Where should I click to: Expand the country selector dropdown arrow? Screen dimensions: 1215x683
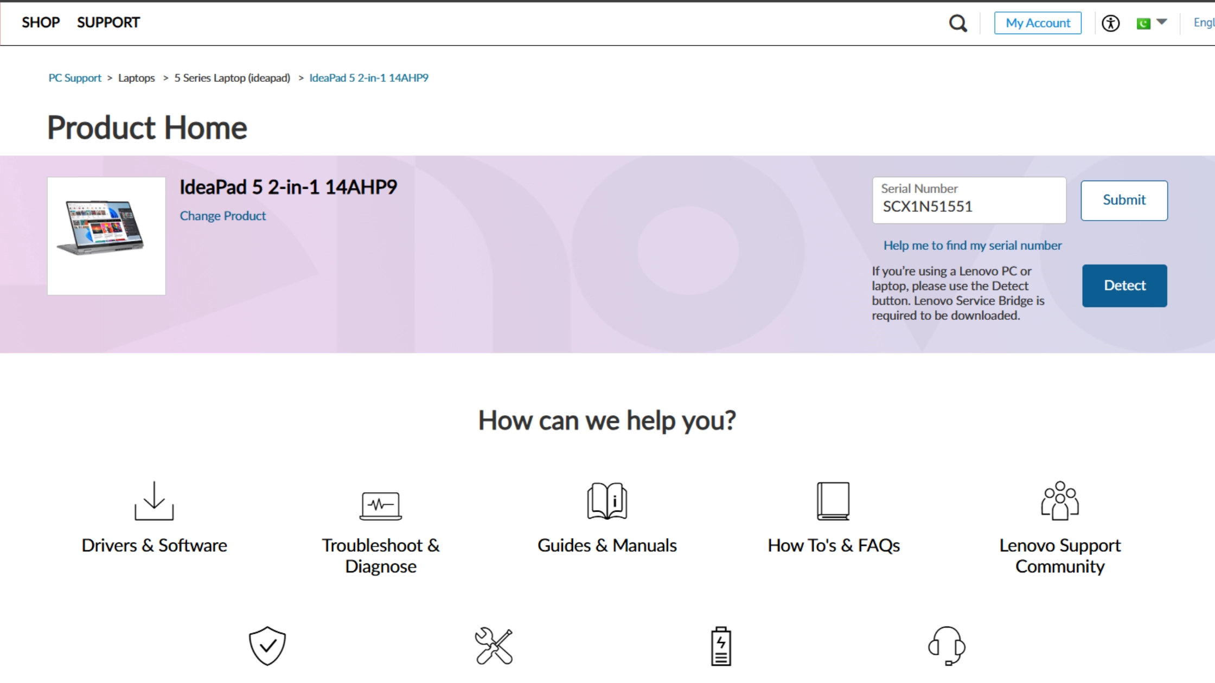1162,22
